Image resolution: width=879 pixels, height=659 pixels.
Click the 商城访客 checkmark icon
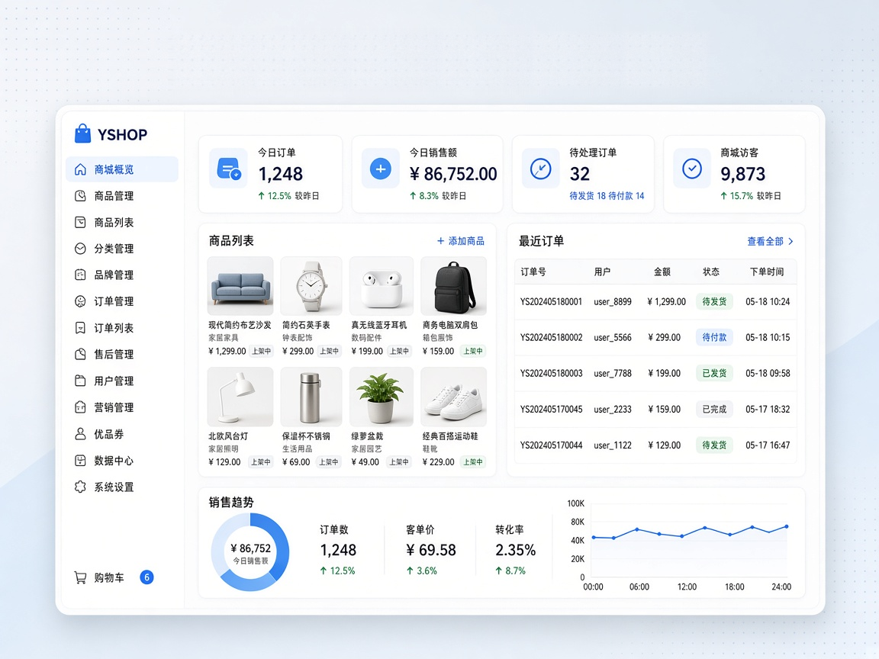pos(692,168)
